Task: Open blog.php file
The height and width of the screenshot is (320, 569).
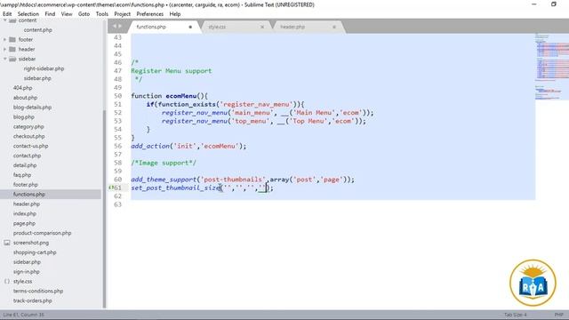Action: [x=24, y=116]
